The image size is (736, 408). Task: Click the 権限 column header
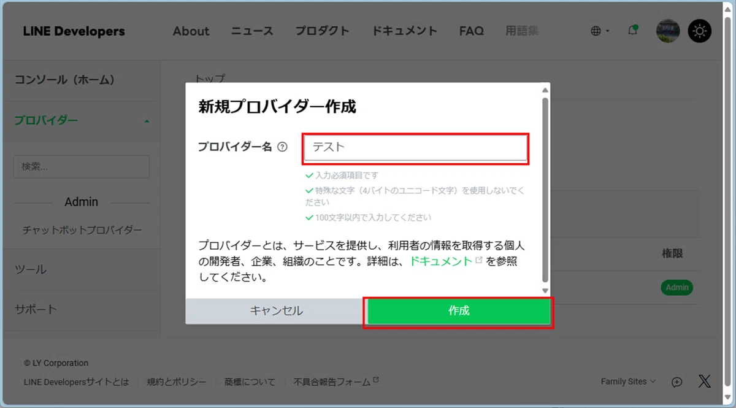point(672,253)
